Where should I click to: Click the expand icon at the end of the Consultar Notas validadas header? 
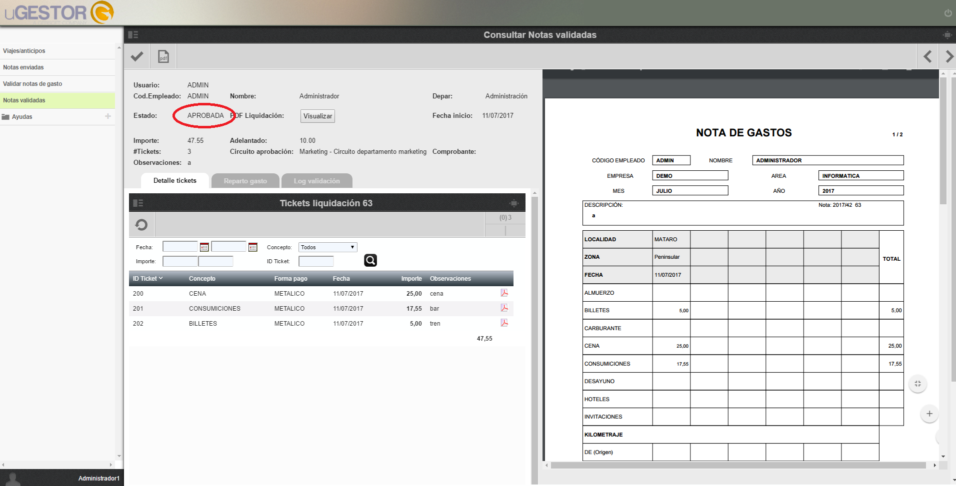[x=947, y=35]
